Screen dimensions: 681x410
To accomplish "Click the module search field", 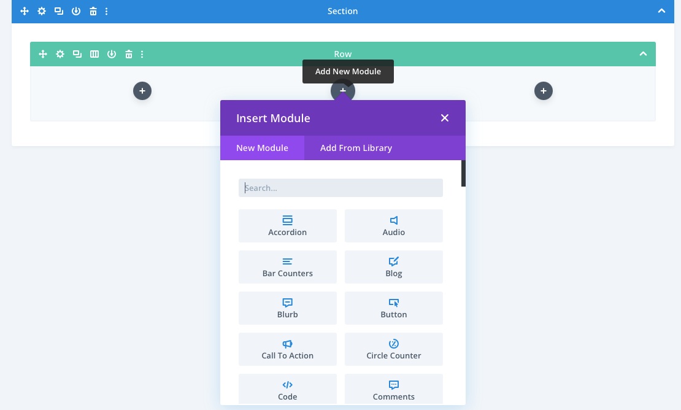I will tap(340, 187).
